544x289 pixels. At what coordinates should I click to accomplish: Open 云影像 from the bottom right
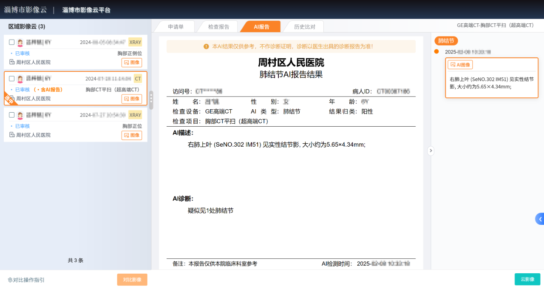tap(527, 279)
